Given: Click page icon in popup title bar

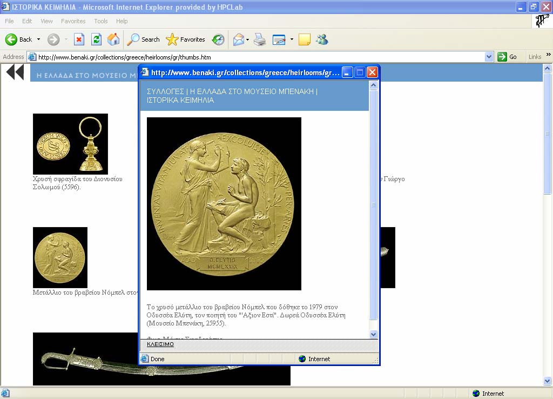Looking at the screenshot, I should (x=145, y=72).
